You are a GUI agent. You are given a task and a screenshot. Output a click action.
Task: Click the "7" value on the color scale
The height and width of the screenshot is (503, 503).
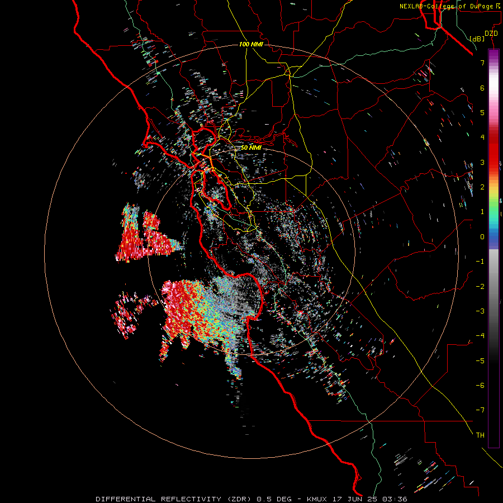pyautogui.click(x=482, y=63)
